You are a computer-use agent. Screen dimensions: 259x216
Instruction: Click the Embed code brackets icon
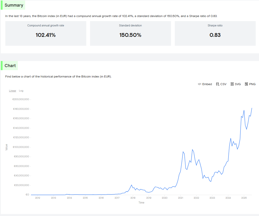coord(200,84)
